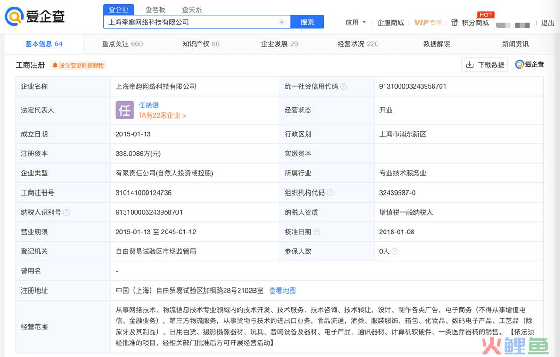Click the red HOT badge
The image size is (560, 357).
(486, 15)
